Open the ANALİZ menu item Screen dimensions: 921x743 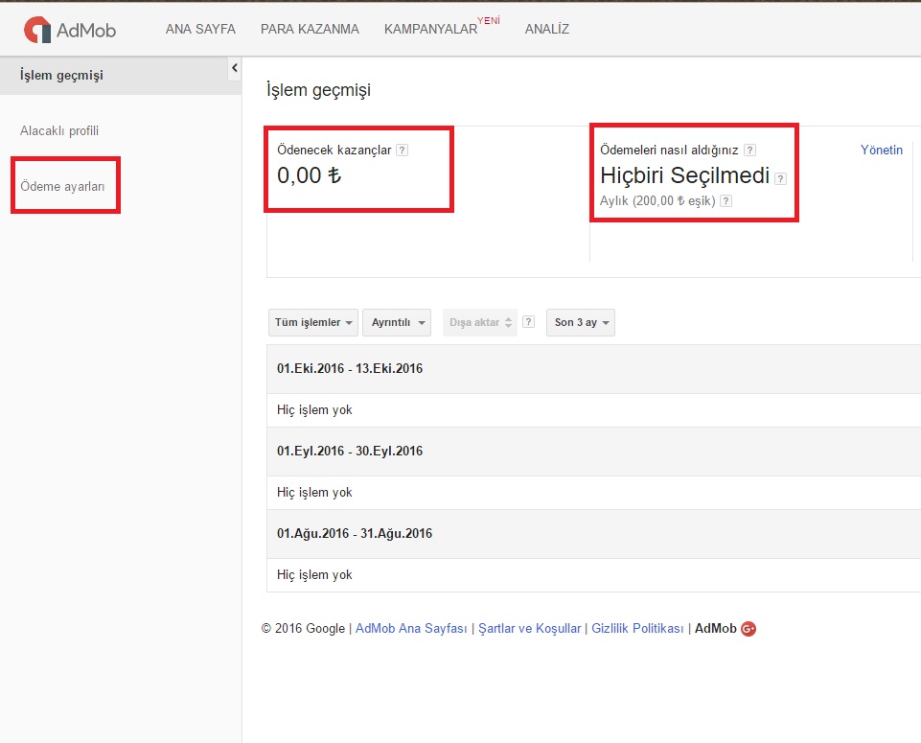click(546, 30)
